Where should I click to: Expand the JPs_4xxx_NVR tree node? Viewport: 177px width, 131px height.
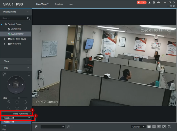pos(5,39)
